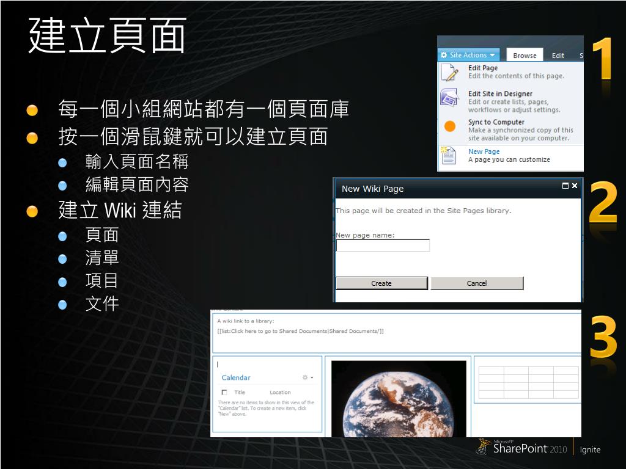The width and height of the screenshot is (626, 469).
Task: Switch to the Browse tab
Action: (x=525, y=56)
